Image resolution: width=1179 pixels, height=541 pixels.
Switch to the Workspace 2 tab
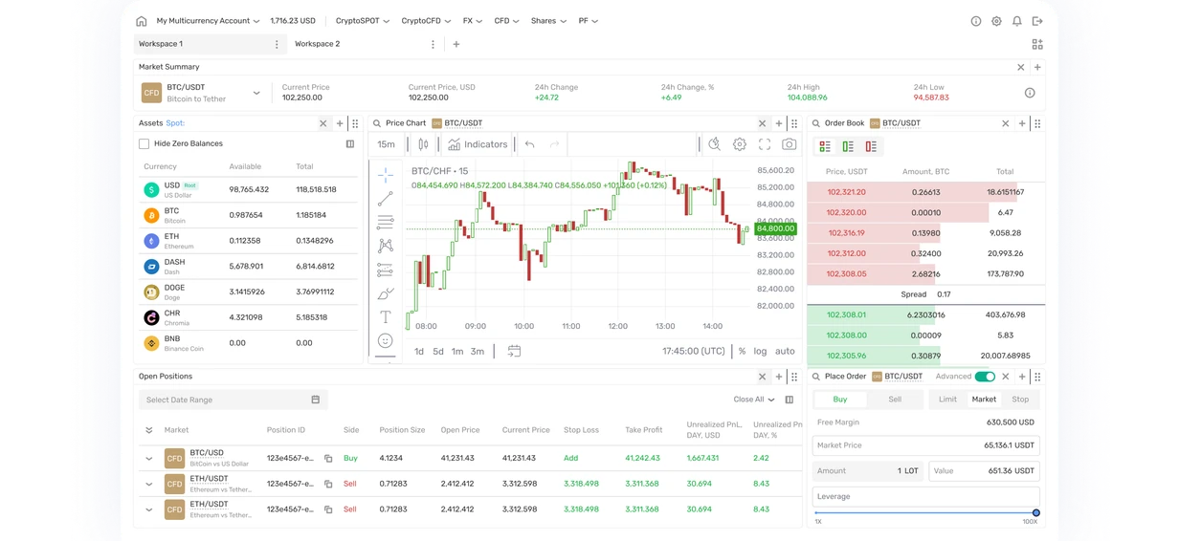point(317,44)
